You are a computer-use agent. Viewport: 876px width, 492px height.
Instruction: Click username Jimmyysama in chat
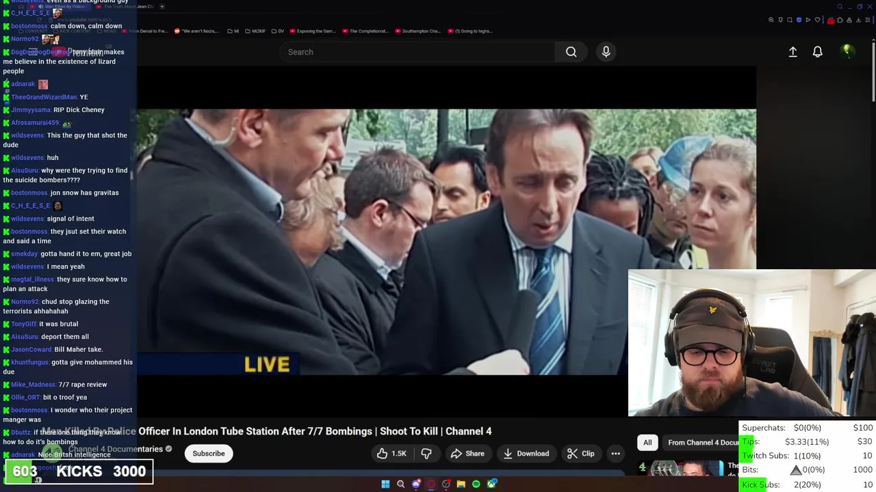[x=31, y=110]
